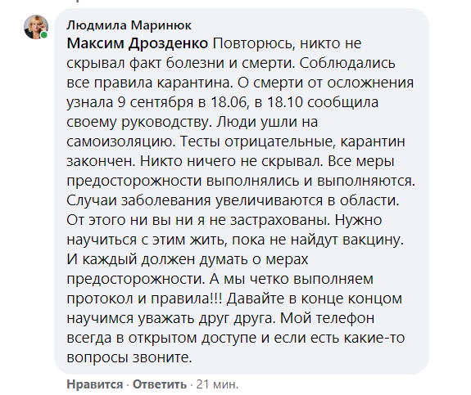Open the commenter name Людмила Маринюк
Viewport: 471px width, 395px height.
pyautogui.click(x=129, y=25)
